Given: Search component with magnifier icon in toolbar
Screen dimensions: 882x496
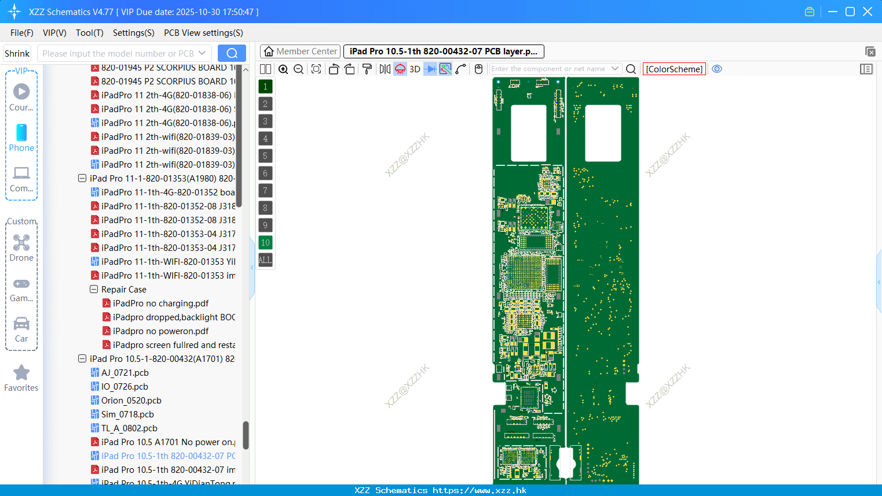Looking at the screenshot, I should [631, 69].
